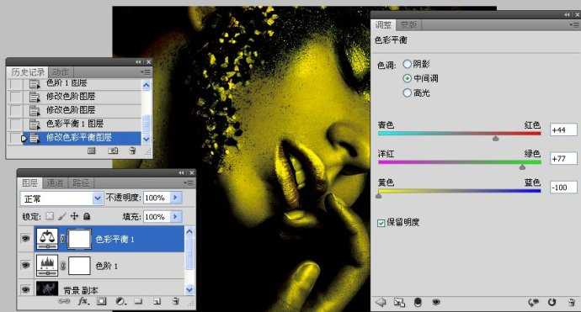The width and height of the screenshot is (581, 312).
Task: Click the cyan-red slider handle
Action: (495, 138)
